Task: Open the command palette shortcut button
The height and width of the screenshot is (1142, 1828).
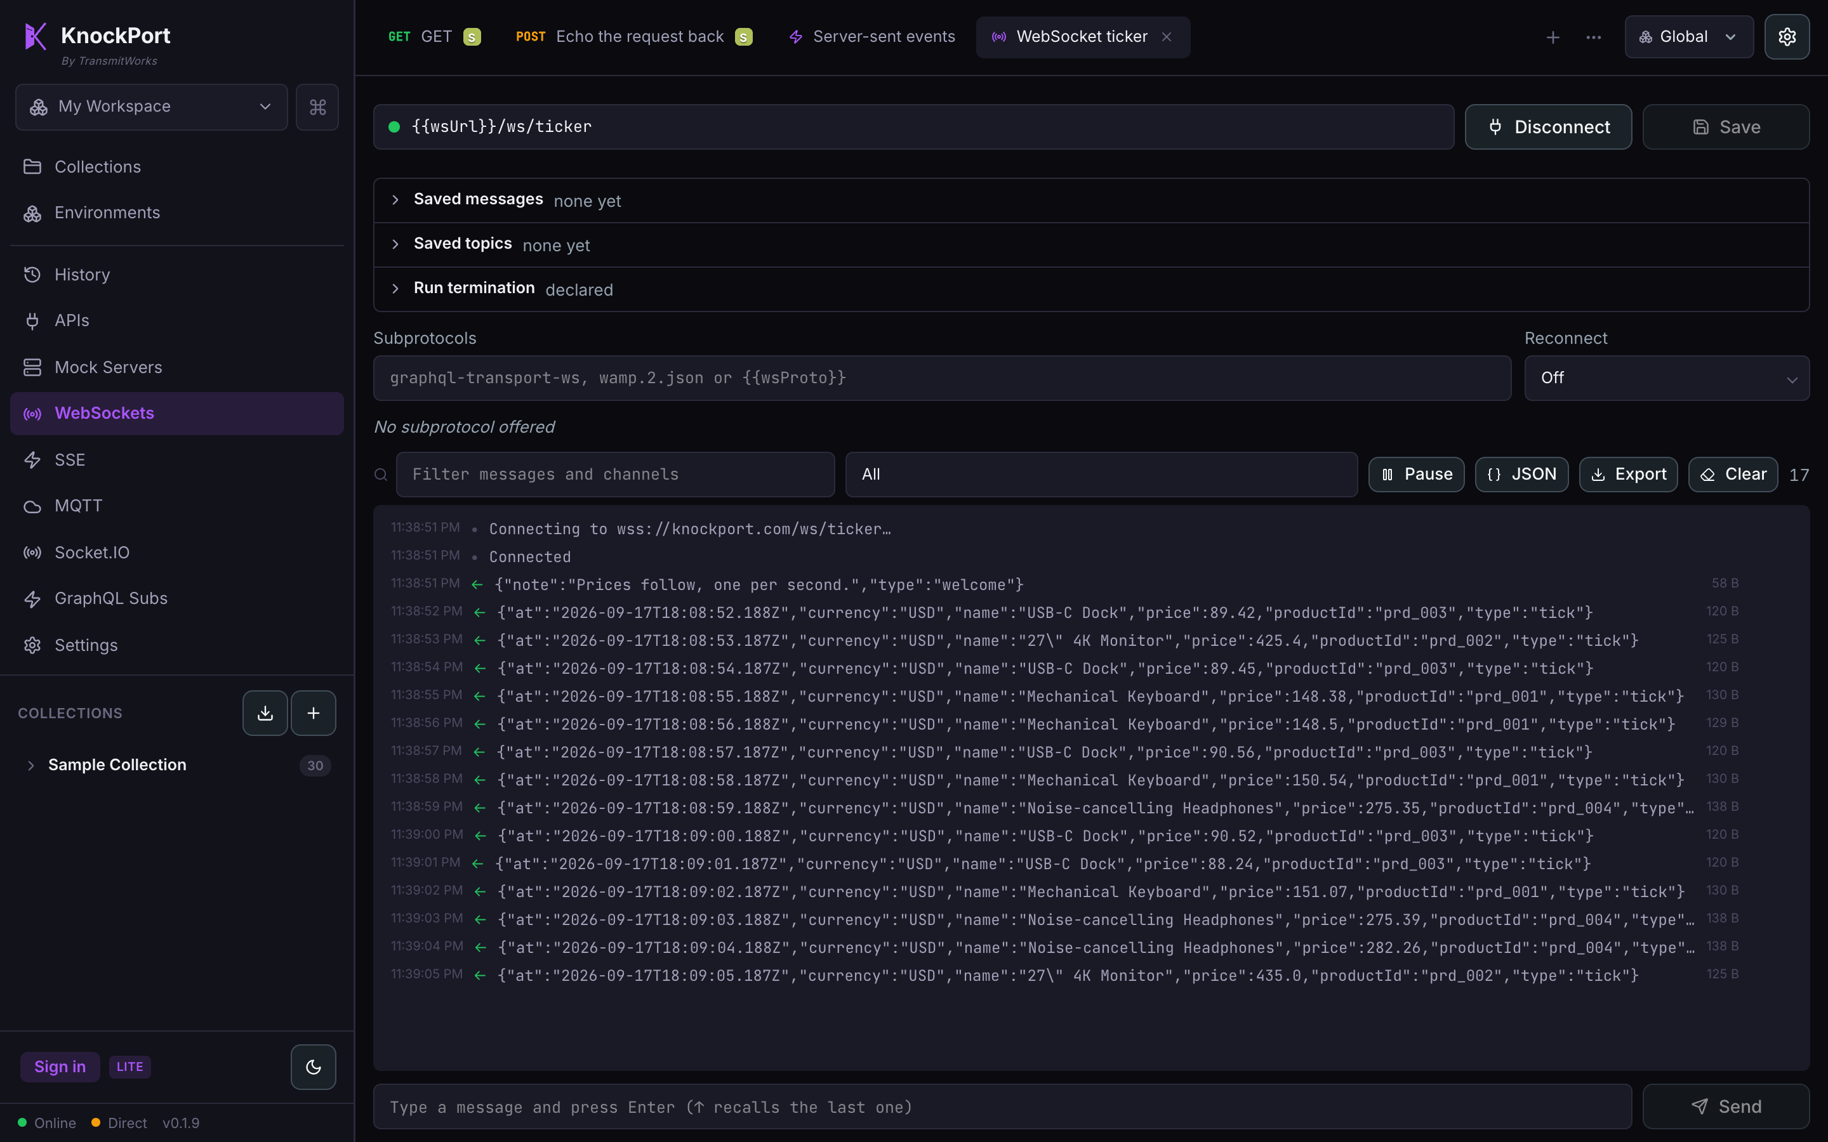Action: 317,107
